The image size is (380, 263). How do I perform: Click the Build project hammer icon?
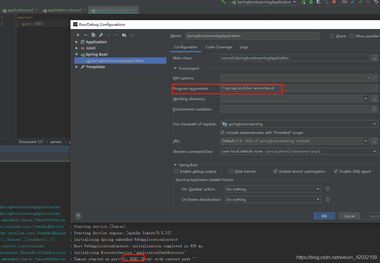pyautogui.click(x=223, y=2)
